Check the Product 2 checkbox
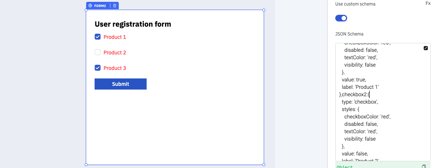 [x=98, y=52]
